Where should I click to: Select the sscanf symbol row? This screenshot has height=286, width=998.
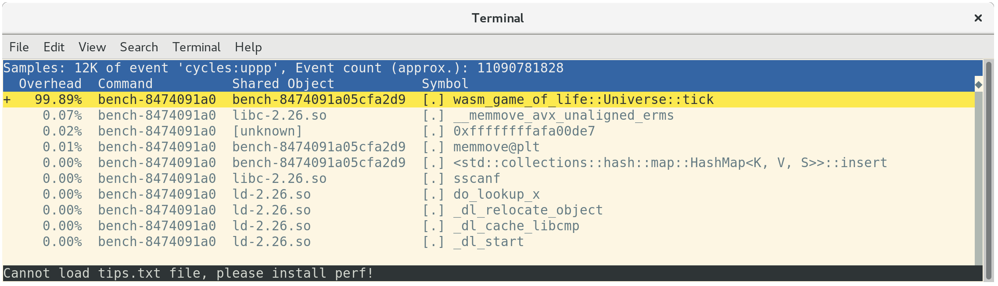click(x=476, y=179)
